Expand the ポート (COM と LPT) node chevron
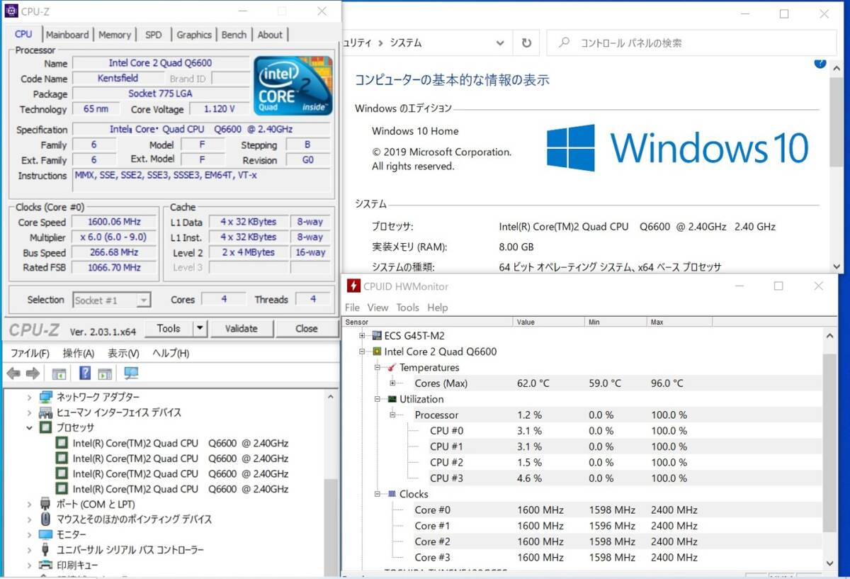The width and height of the screenshot is (850, 579). tap(29, 504)
